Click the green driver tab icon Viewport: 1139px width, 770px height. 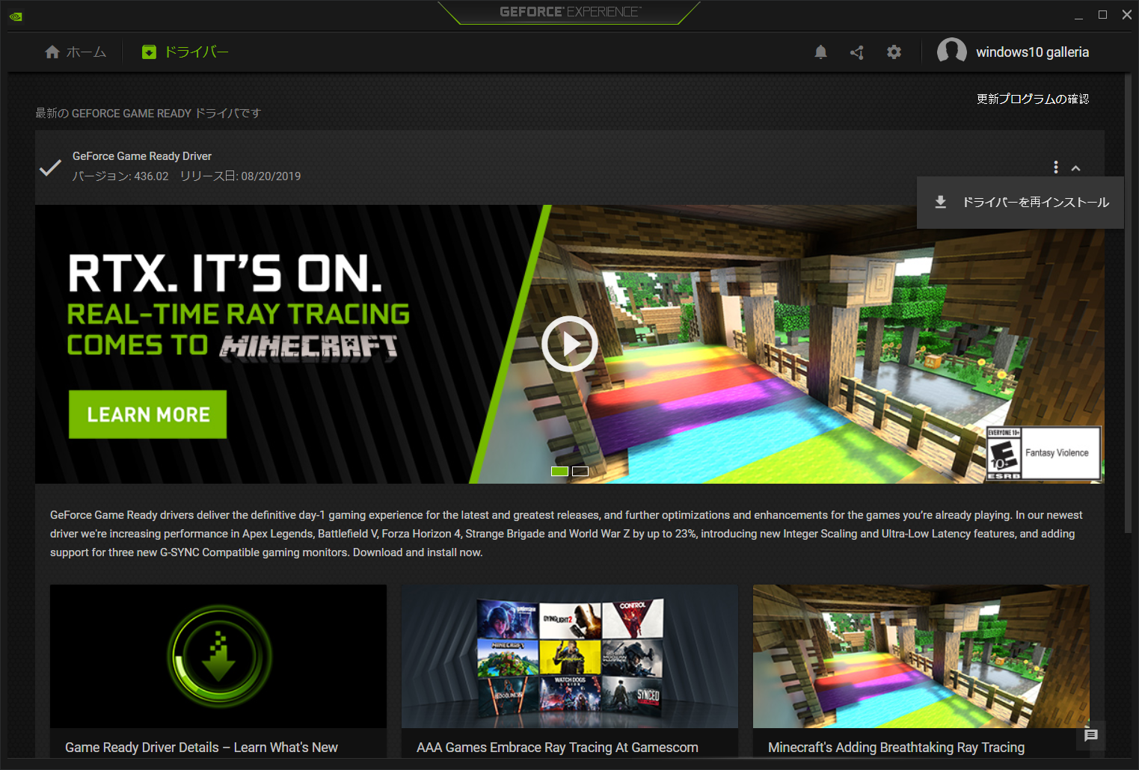149,52
